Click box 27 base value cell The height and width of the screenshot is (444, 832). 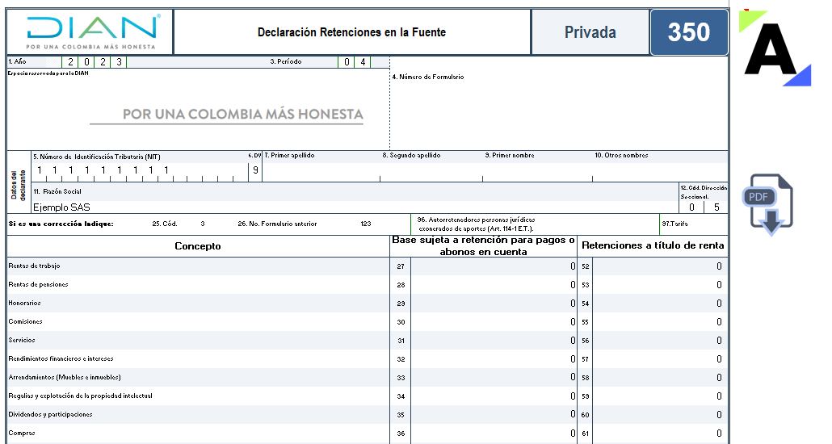(x=494, y=266)
